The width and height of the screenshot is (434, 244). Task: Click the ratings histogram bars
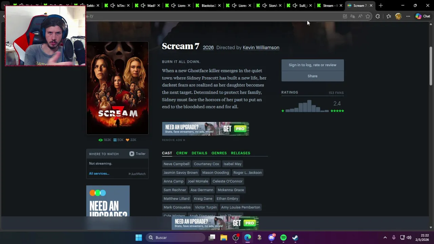pyautogui.click(x=307, y=106)
